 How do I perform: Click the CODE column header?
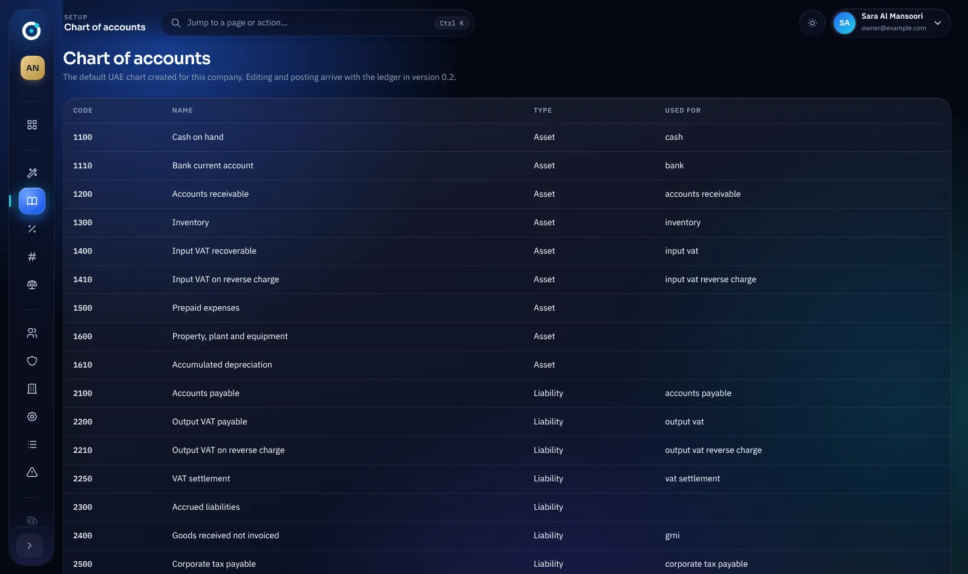pyautogui.click(x=83, y=110)
